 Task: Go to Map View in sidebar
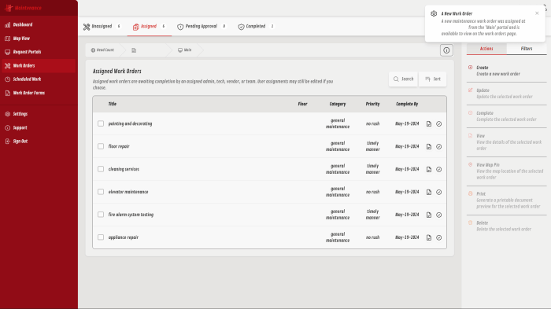(x=39, y=39)
